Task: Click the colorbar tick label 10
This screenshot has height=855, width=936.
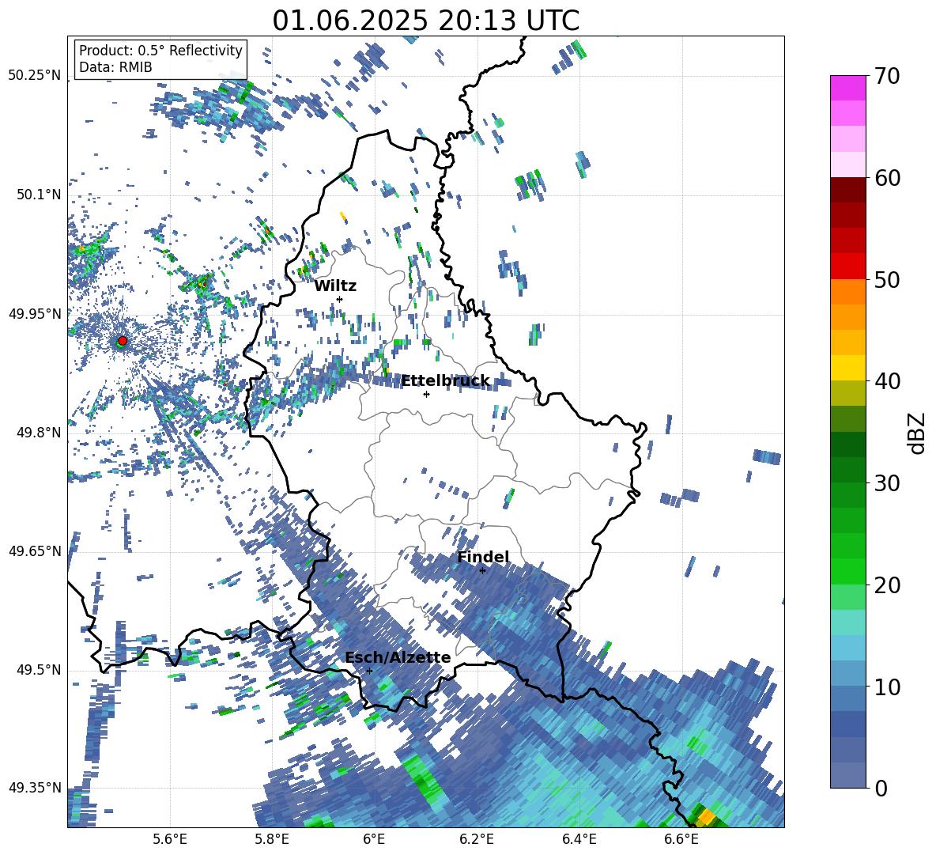Action: click(887, 687)
